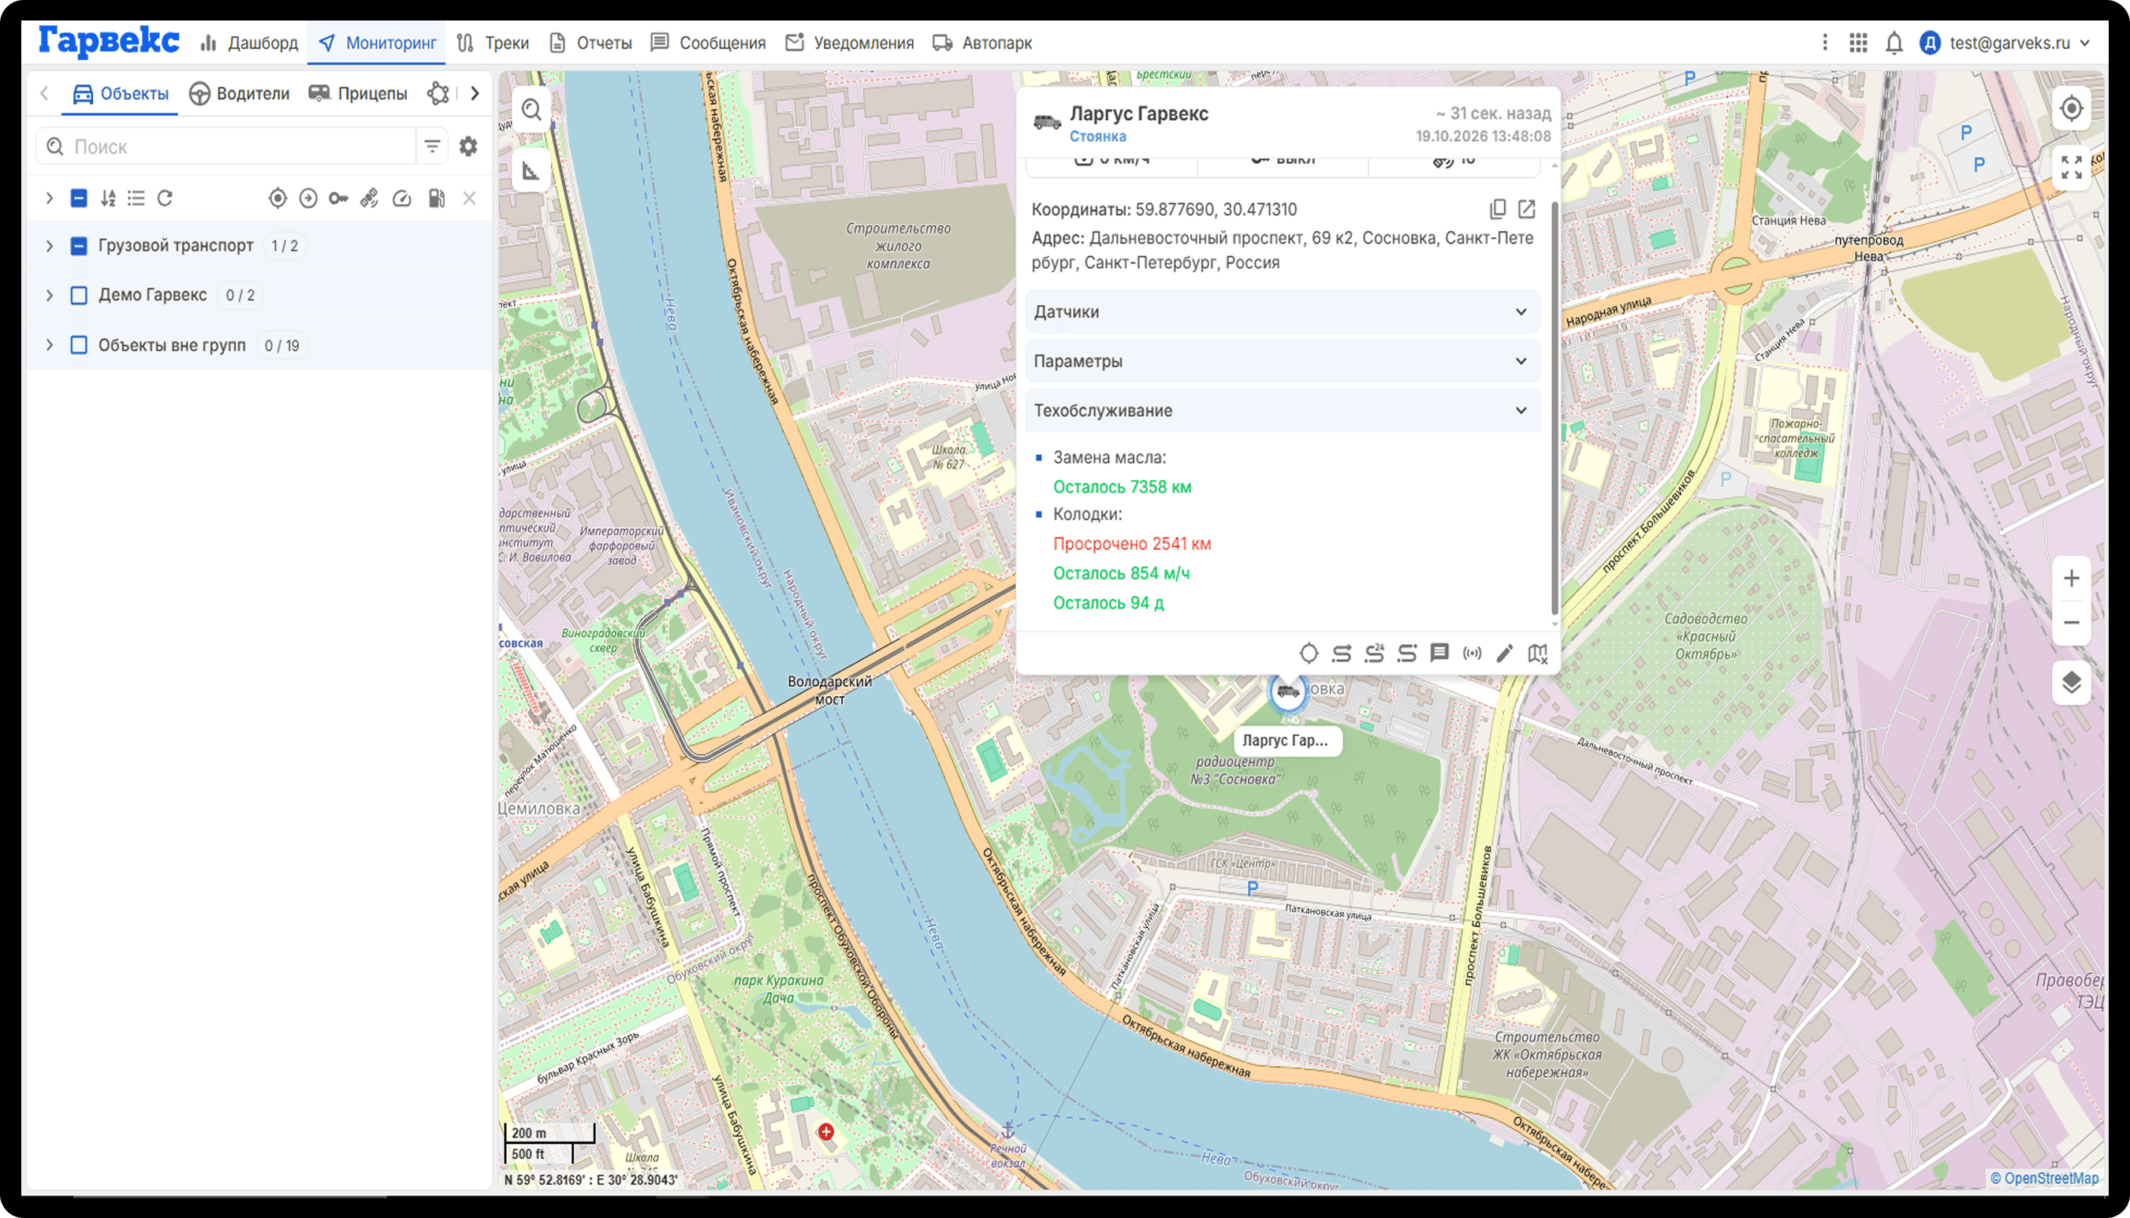The width and height of the screenshot is (2130, 1218).
Task: Click the fuel pump column icon
Action: (436, 198)
